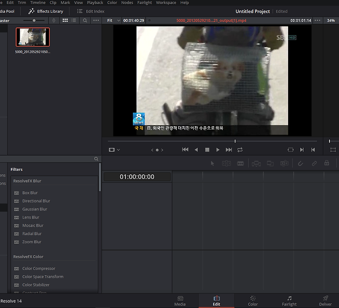339x308 pixels.
Task: Open the Help menu
Action: pyautogui.click(x=185, y=3)
